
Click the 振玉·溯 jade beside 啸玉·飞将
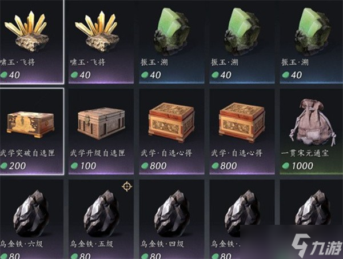pyautogui.click(x=171, y=42)
